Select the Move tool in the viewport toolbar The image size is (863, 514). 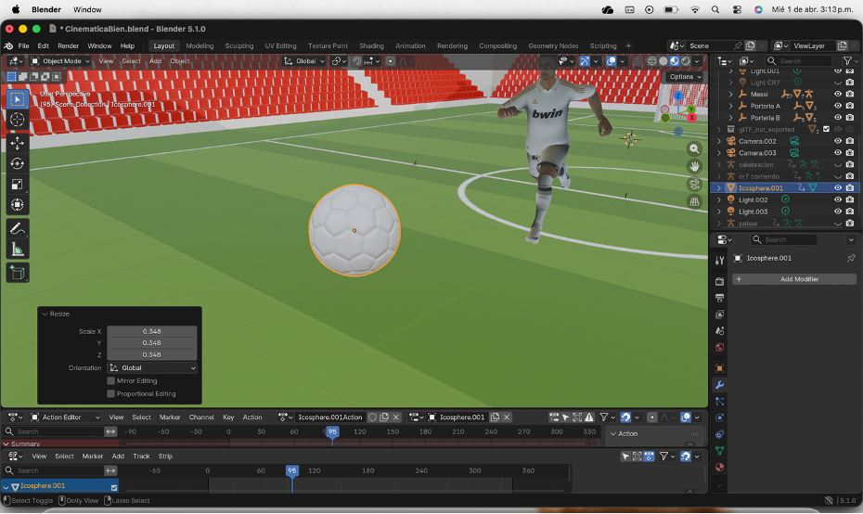point(17,142)
